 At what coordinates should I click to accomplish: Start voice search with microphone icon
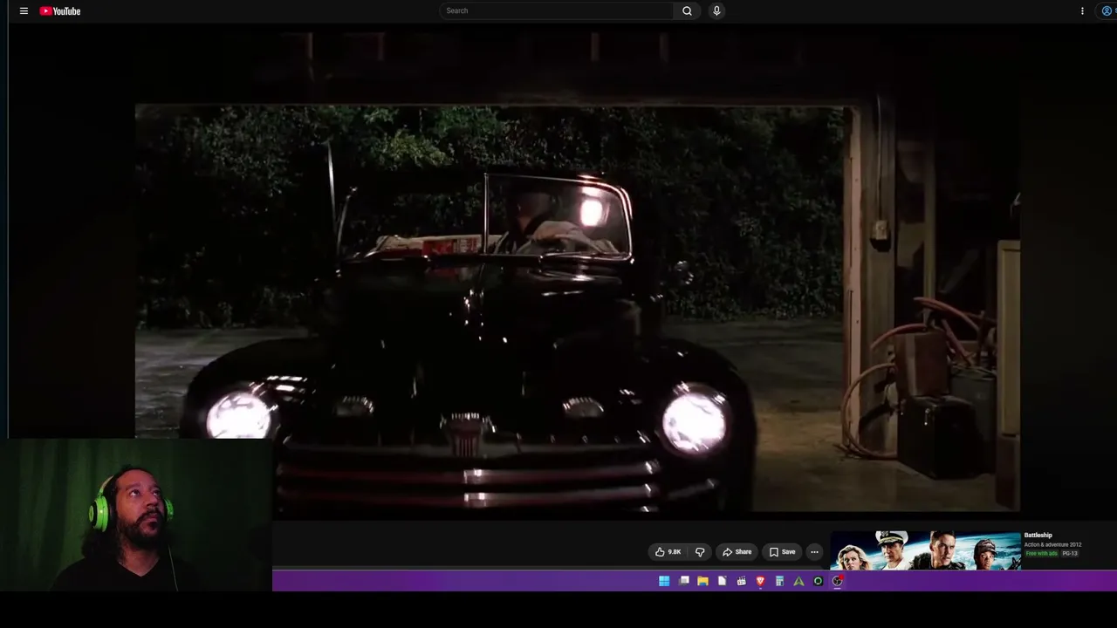(716, 10)
